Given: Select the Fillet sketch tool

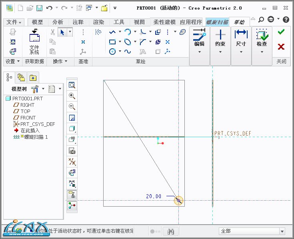Looking at the screenshot, I should [143, 32].
